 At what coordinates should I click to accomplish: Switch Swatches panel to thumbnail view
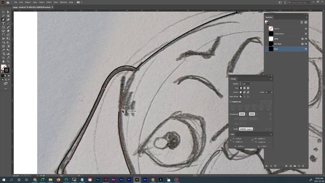(306, 22)
